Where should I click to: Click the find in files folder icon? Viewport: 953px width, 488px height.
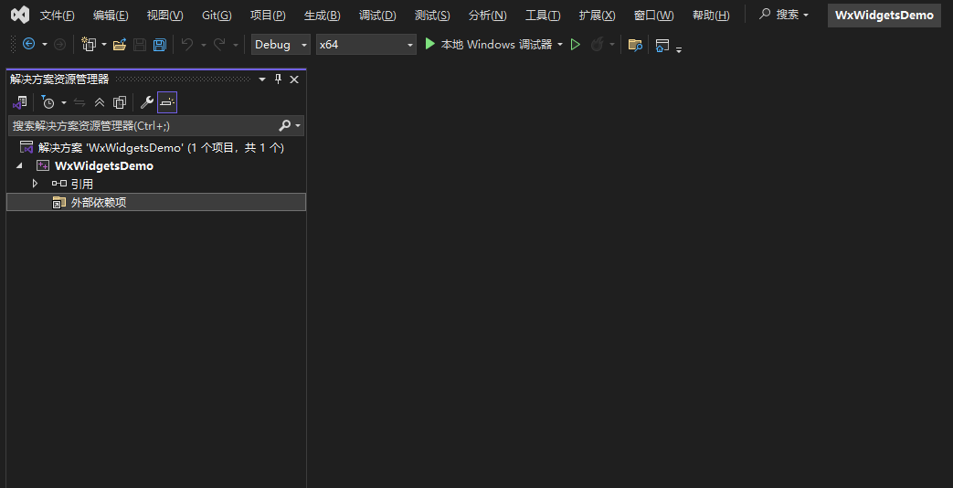[635, 45]
